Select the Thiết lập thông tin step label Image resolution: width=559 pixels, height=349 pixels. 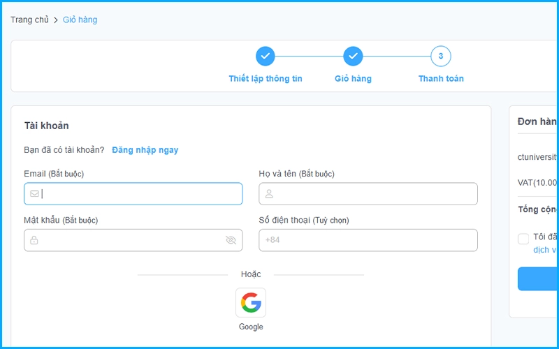click(x=266, y=79)
